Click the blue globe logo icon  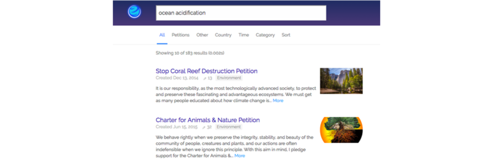point(134,12)
